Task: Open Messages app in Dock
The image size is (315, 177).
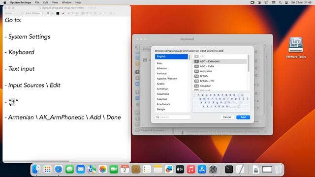Action: (69, 169)
